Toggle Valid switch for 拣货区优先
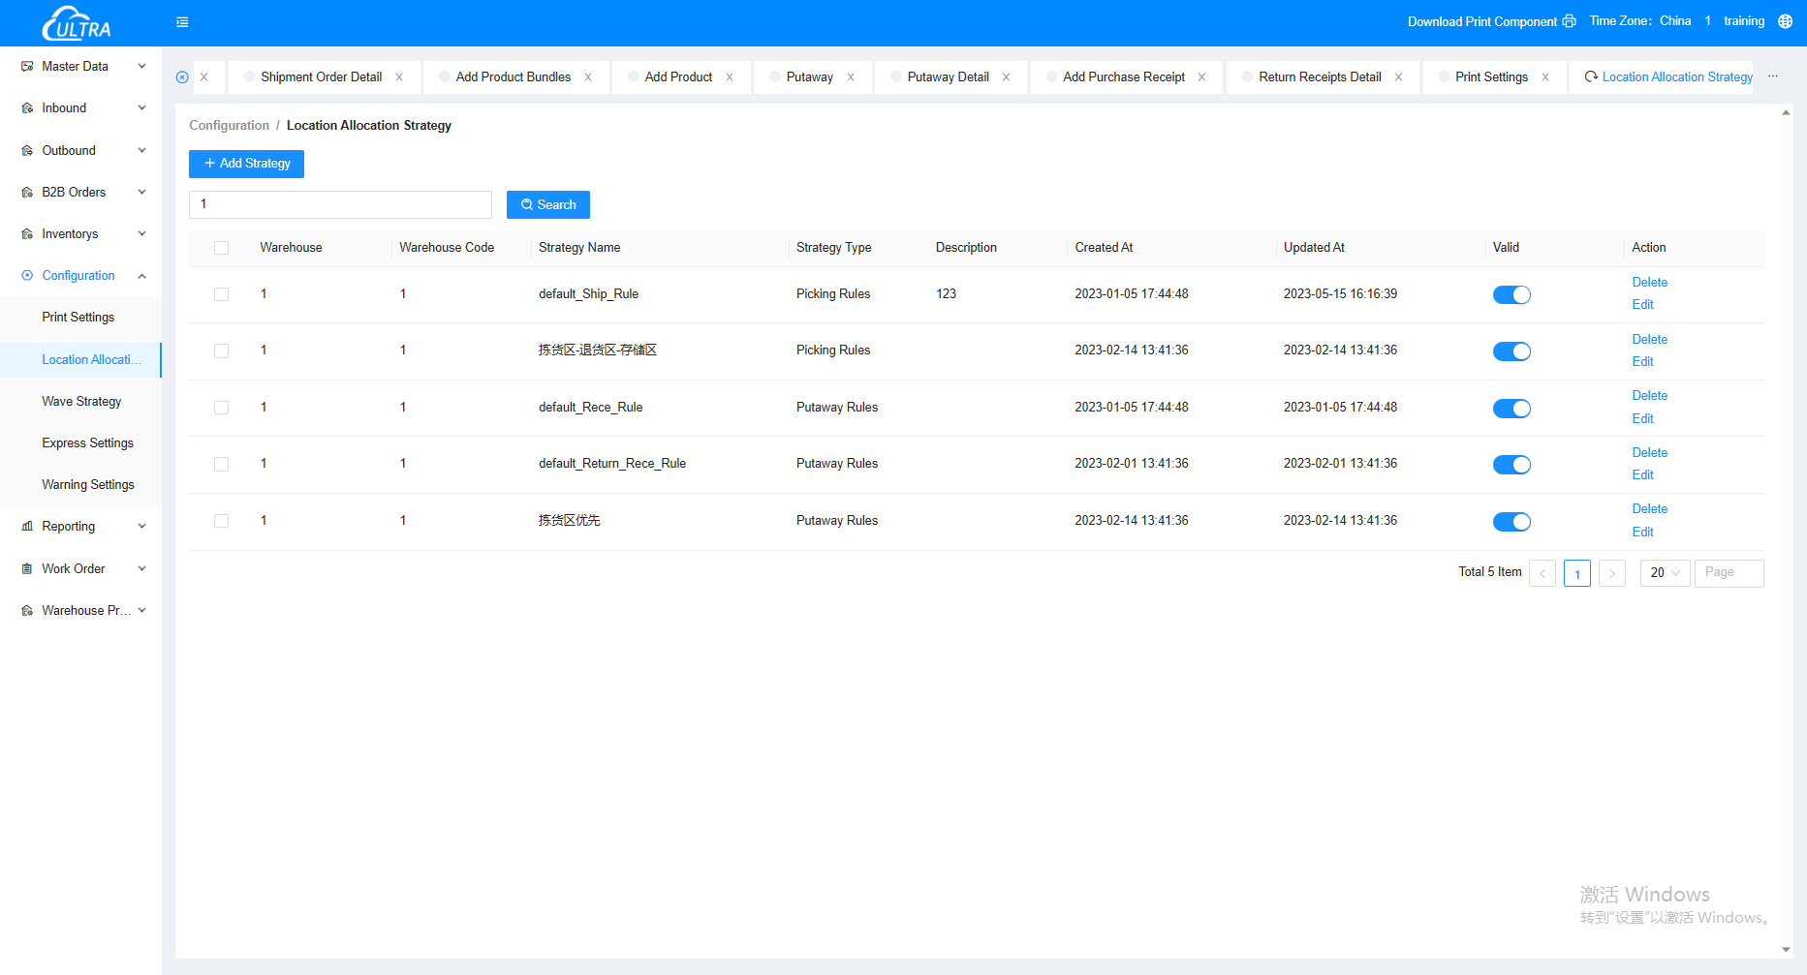Screen dimensions: 1807x975 (x=1511, y=522)
